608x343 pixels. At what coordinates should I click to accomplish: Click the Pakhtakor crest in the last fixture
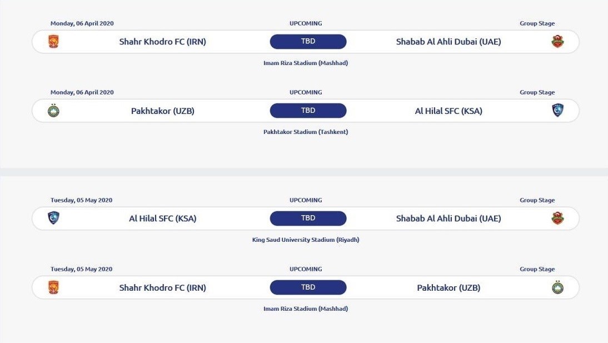pyautogui.click(x=558, y=287)
